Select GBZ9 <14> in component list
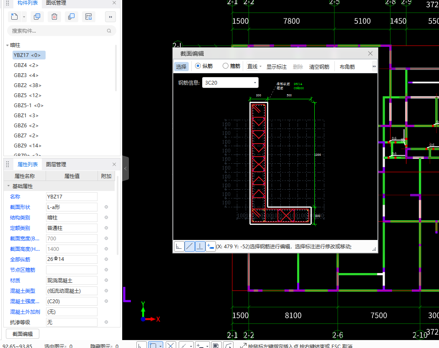The width and height of the screenshot is (439, 348). point(28,146)
